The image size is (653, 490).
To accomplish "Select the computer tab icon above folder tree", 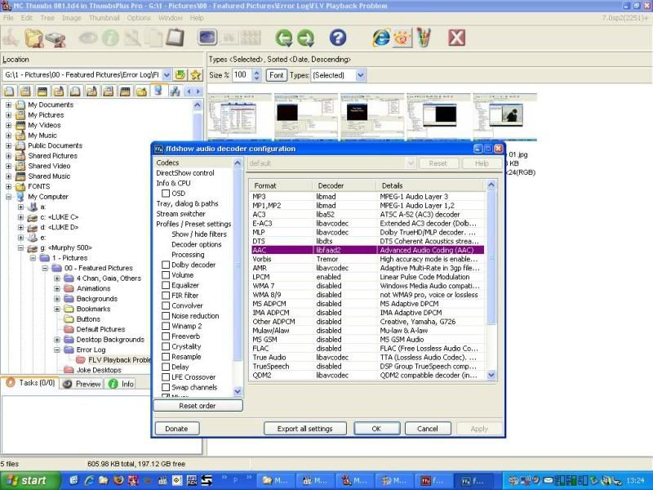I will pyautogui.click(x=158, y=91).
